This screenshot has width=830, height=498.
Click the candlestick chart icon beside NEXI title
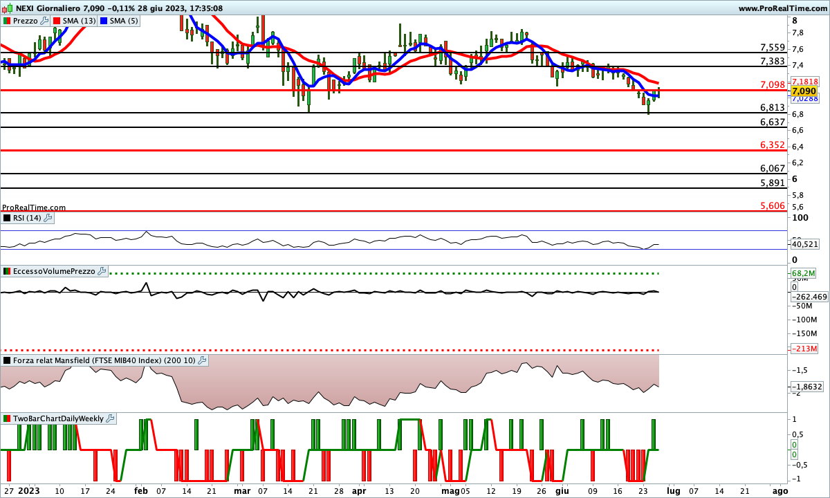pos(7,8)
